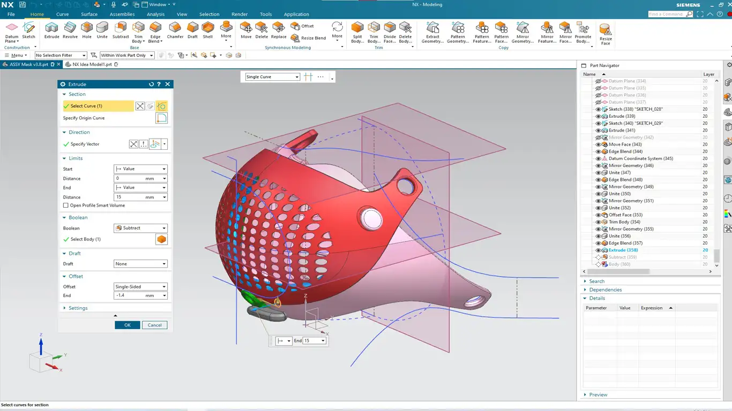Click Cancel in Extrude dialog
The height and width of the screenshot is (411, 732).
tap(155, 325)
